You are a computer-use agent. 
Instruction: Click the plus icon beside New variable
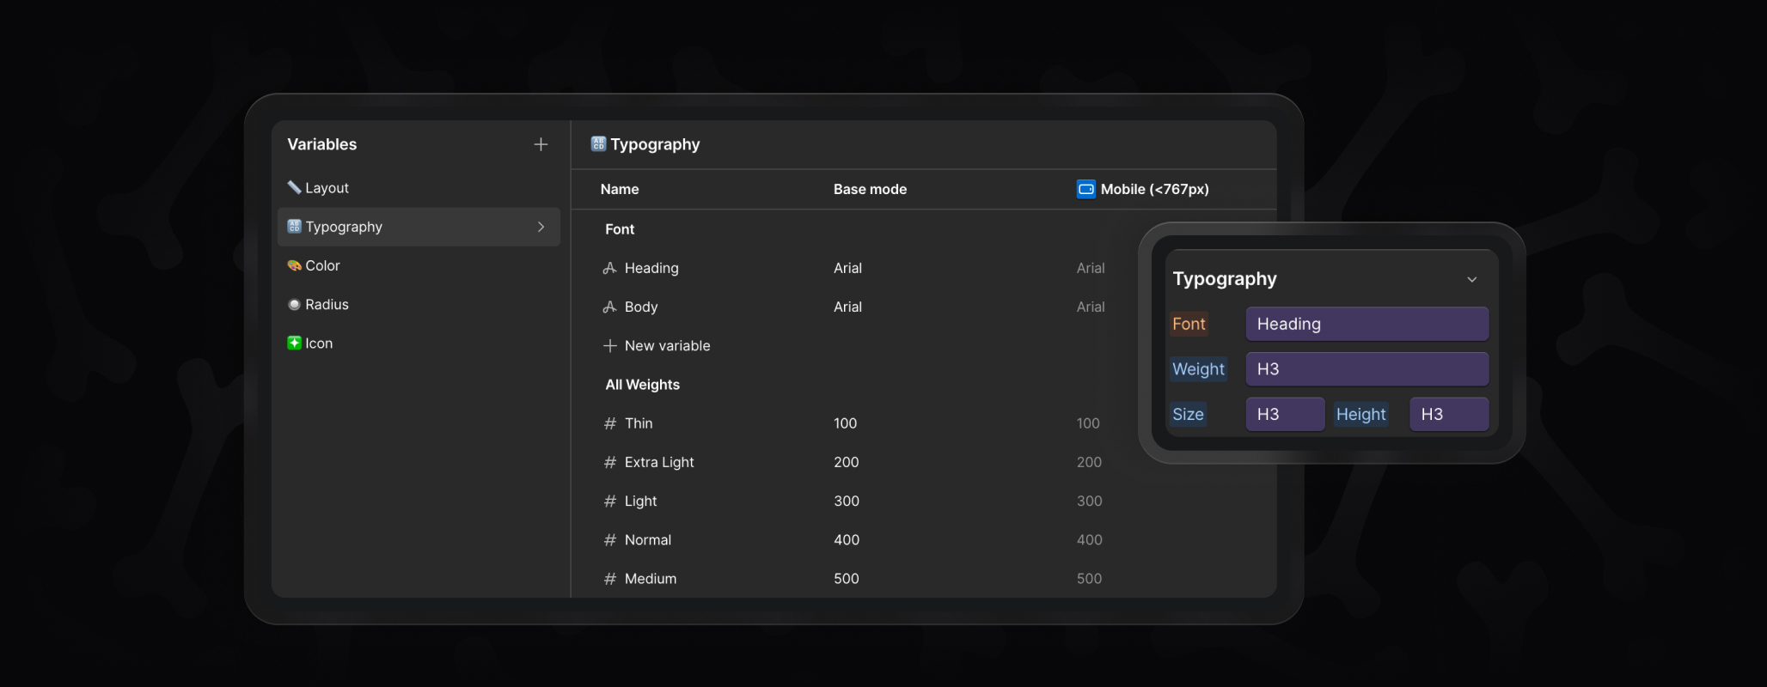[x=610, y=345]
